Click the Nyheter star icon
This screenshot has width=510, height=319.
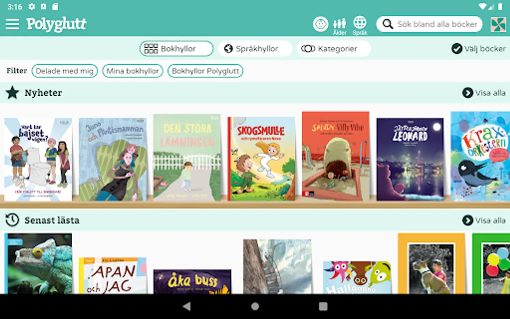click(12, 93)
